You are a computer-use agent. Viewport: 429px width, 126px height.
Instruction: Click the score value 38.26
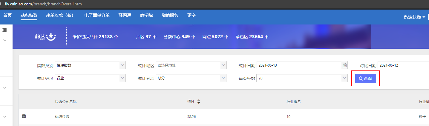point(191,117)
